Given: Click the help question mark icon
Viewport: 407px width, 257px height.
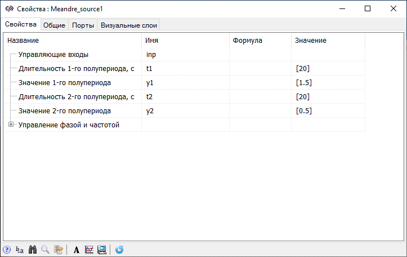Looking at the screenshot, I should (7, 250).
